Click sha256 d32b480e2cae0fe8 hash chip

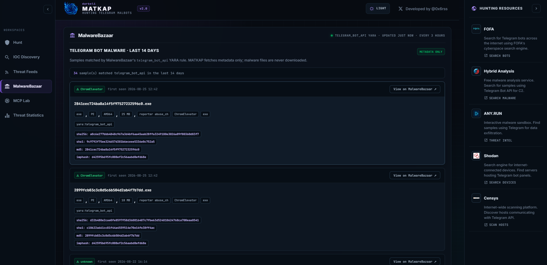(x=138, y=220)
